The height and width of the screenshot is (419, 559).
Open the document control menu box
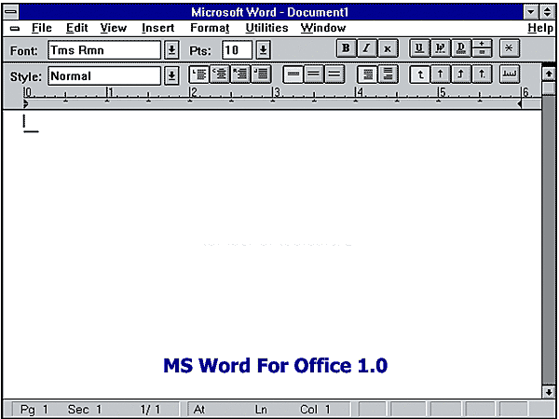point(15,29)
